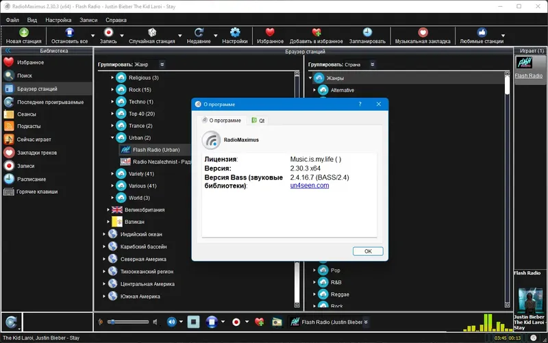This screenshot has height=343, width=548.
Task: Open the Группировать: Жанр dropdown
Action: [x=162, y=64]
